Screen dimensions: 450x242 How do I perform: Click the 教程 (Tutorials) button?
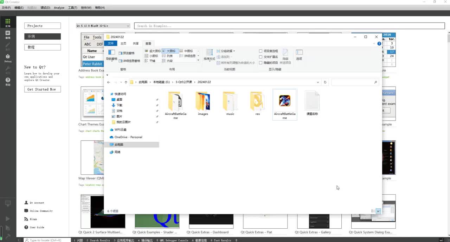pyautogui.click(x=43, y=47)
